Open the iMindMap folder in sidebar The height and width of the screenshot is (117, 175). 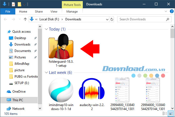[x=19, y=64]
